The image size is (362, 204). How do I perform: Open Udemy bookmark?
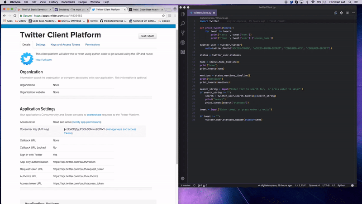pyautogui.click(x=20, y=21)
